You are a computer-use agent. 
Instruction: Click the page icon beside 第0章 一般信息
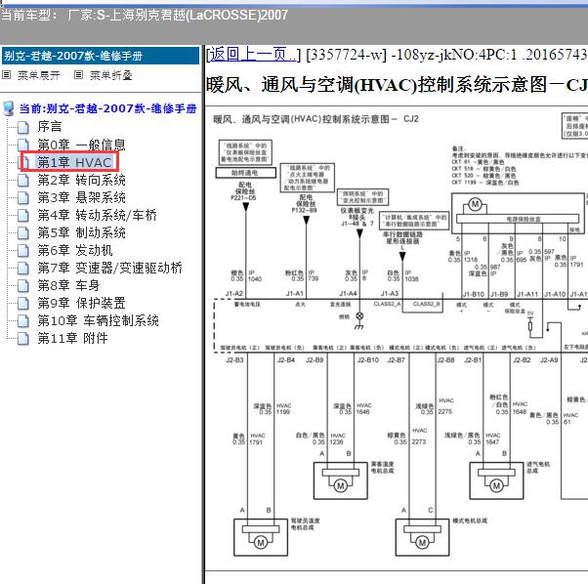pyautogui.click(x=23, y=145)
